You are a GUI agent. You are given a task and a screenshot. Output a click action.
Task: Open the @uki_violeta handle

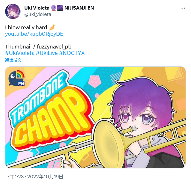(x=38, y=14)
